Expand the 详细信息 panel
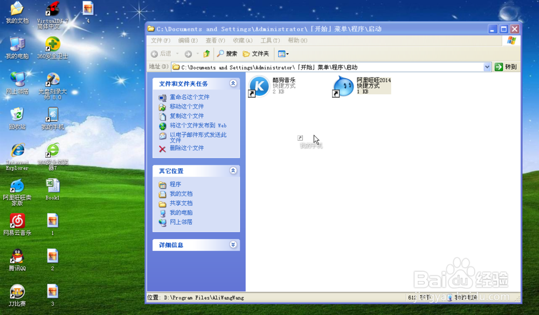The image size is (539, 315). (233, 244)
